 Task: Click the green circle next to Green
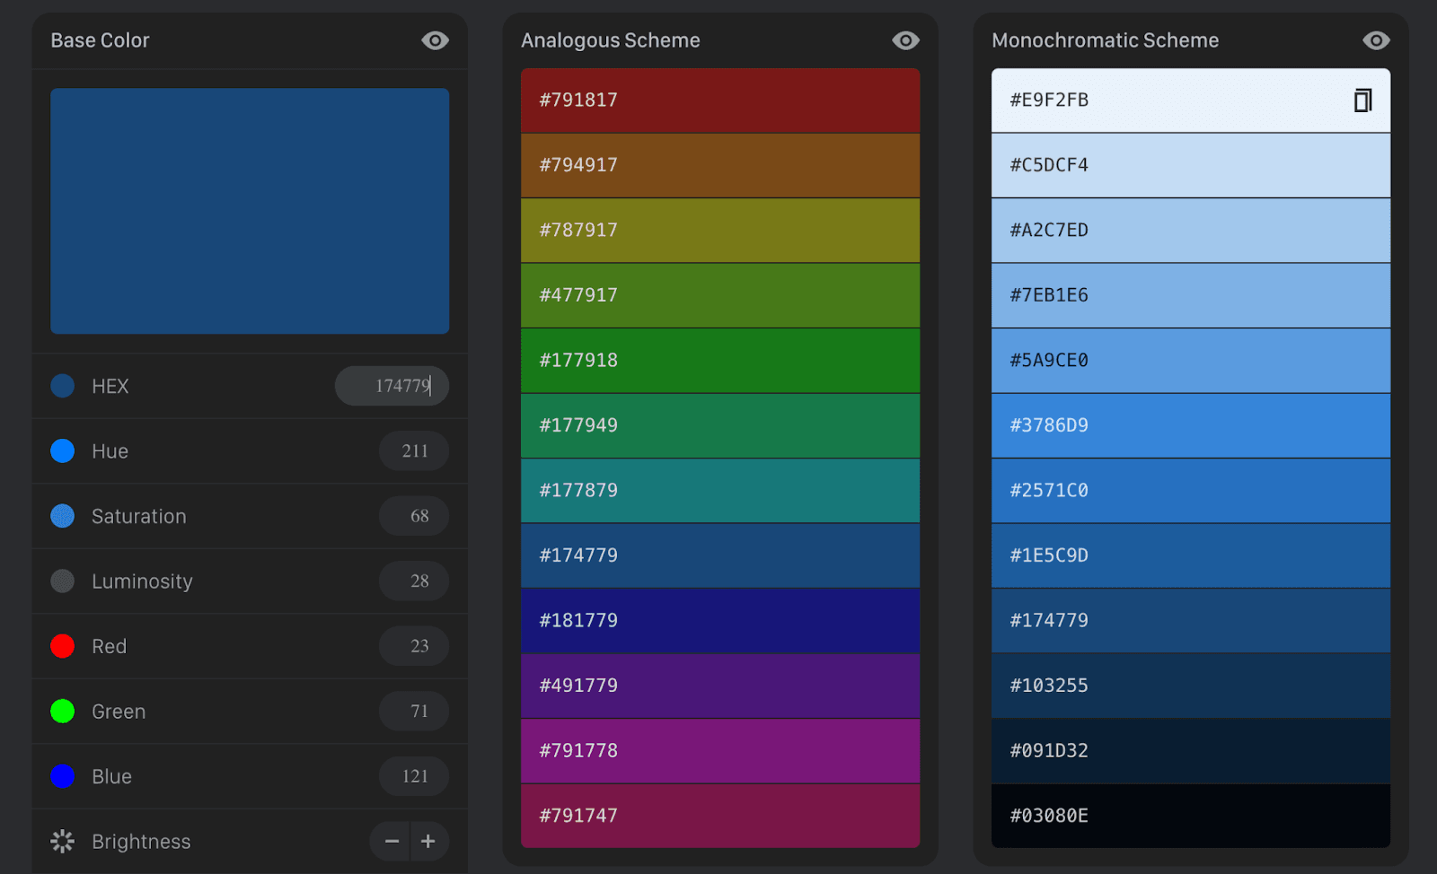pos(62,711)
